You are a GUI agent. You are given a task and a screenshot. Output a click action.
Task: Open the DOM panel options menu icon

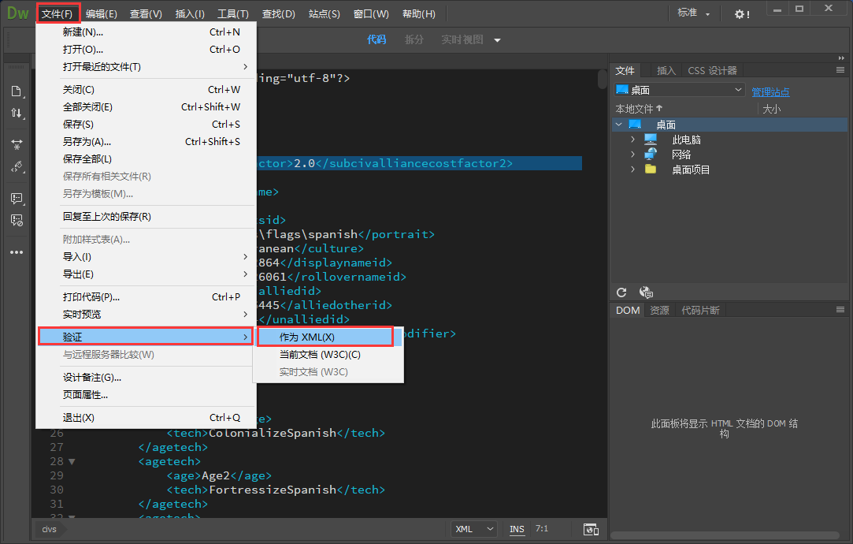point(840,310)
